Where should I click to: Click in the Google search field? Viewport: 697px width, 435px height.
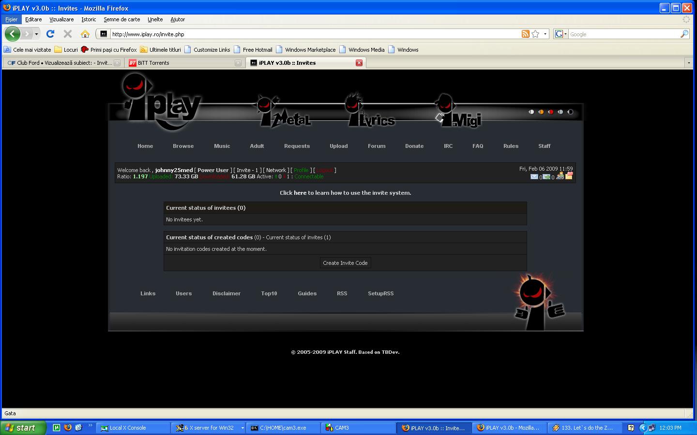[623, 34]
